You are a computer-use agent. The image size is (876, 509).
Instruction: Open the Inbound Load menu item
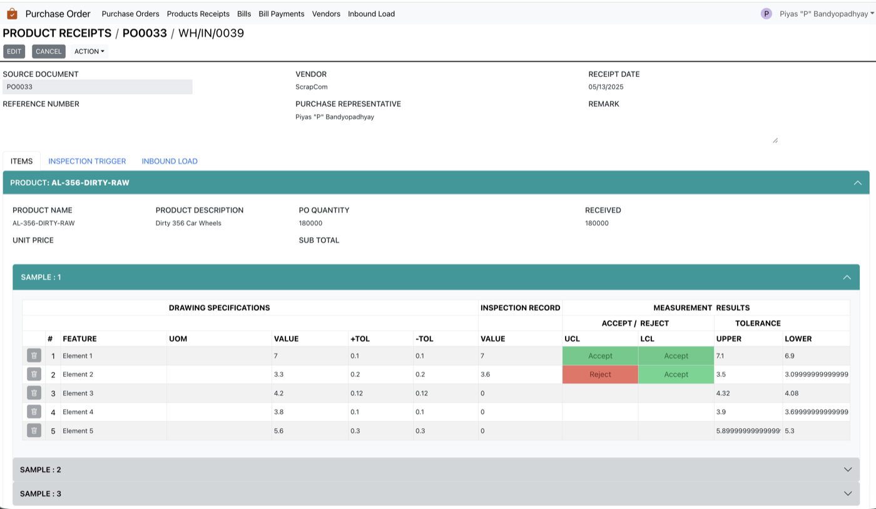coord(371,14)
